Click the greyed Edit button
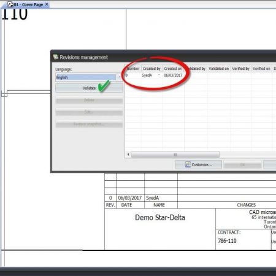Screen dimensions: 276x276 [89, 112]
